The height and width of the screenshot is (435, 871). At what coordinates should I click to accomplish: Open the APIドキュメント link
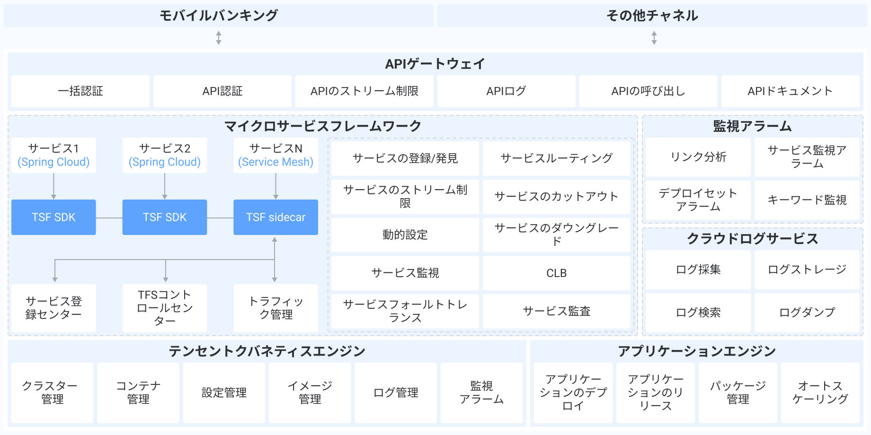790,91
